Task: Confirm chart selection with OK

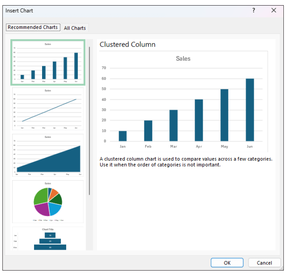Action: pos(227,263)
